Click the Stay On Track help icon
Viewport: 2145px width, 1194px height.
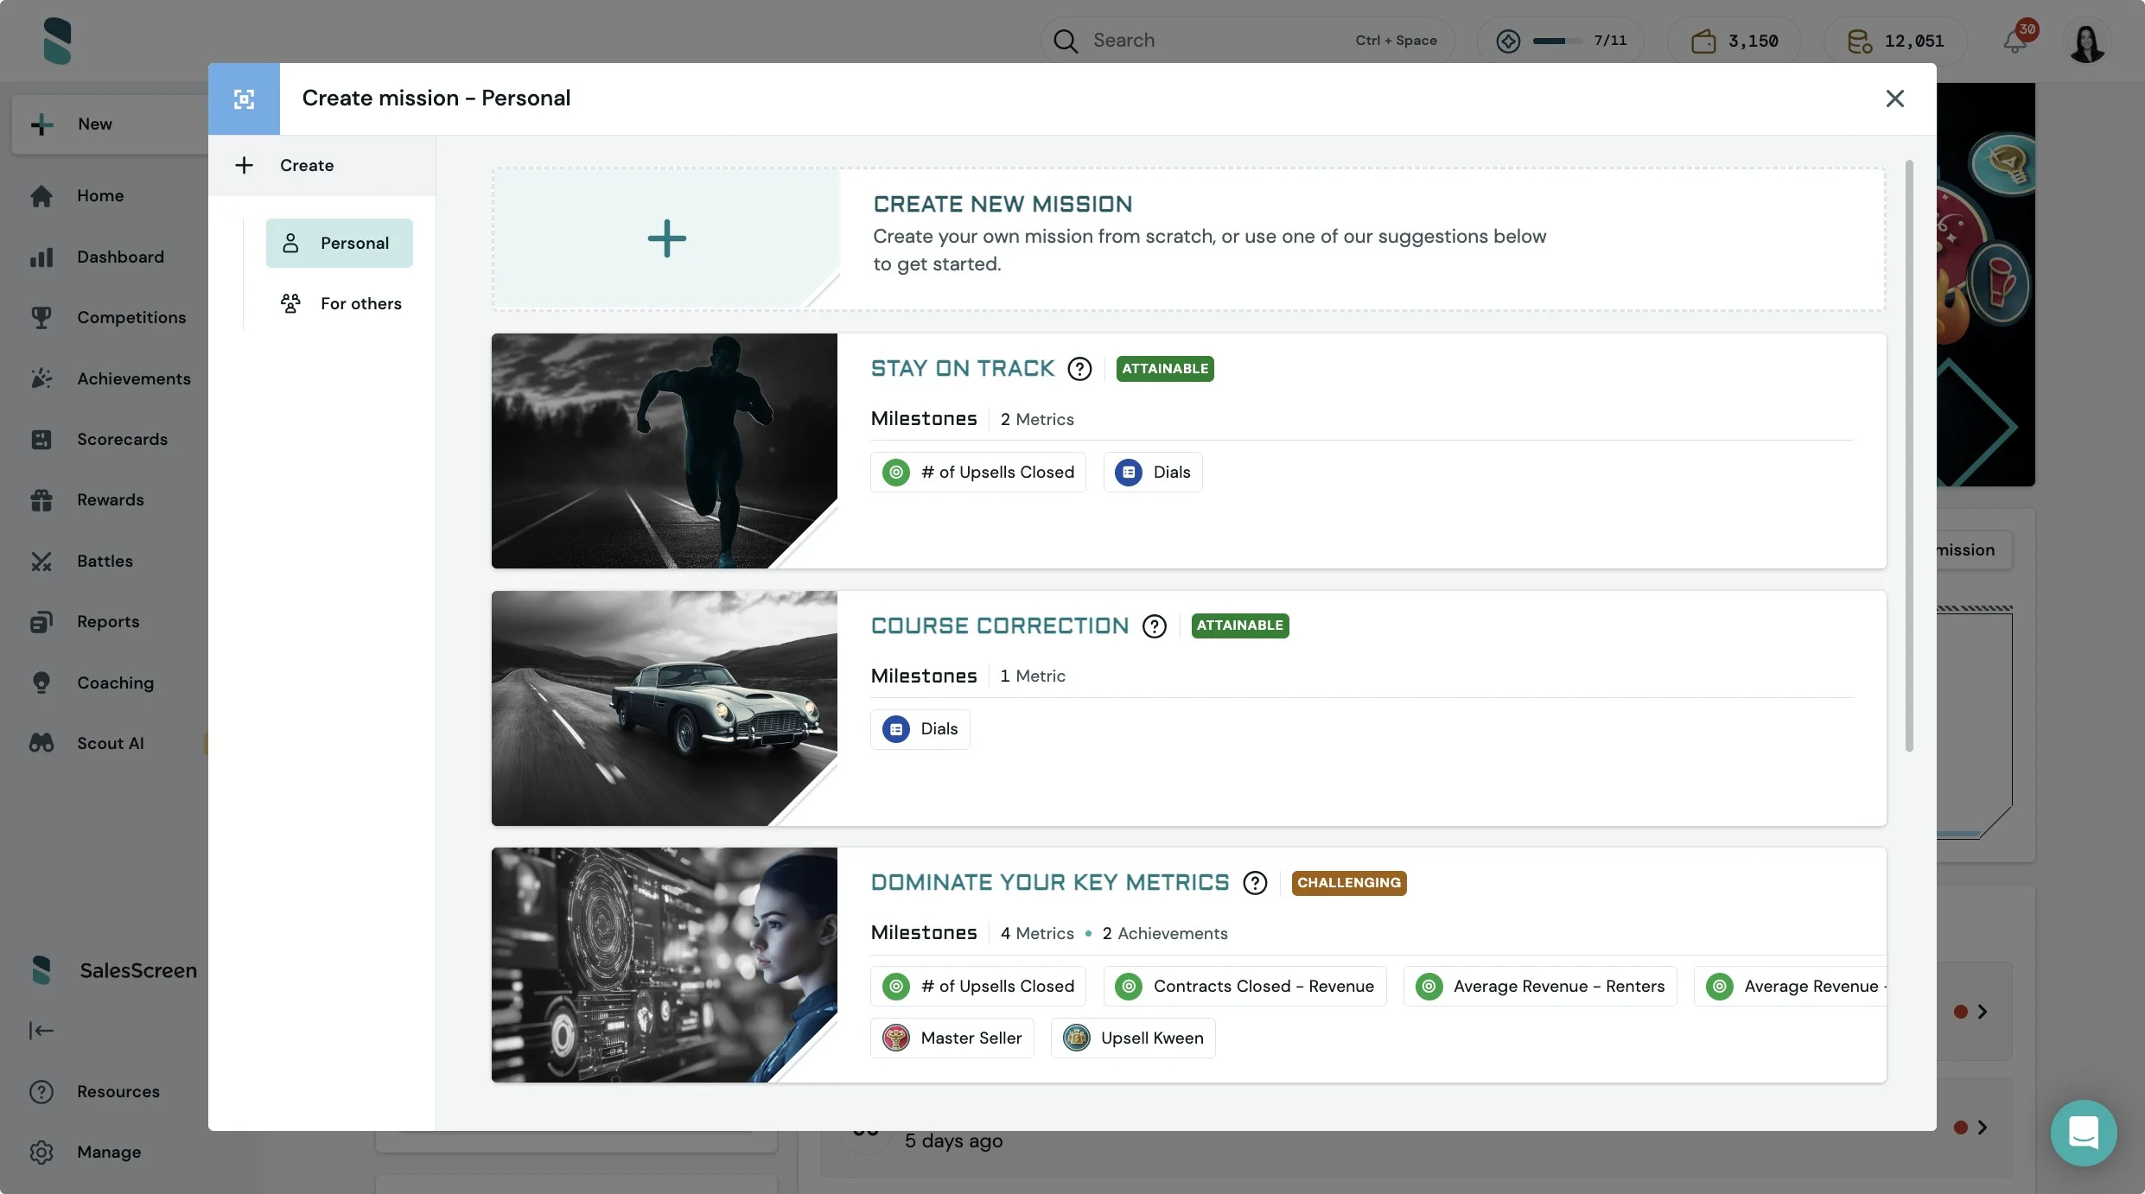click(x=1079, y=369)
